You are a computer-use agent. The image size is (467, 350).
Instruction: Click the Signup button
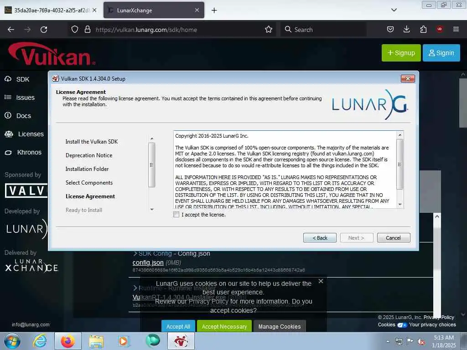401,53
